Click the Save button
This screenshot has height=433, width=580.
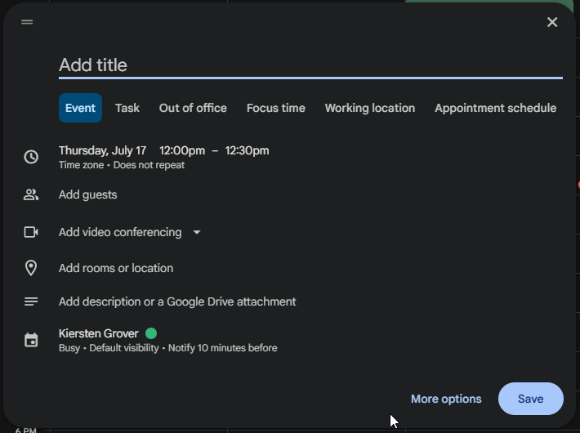pos(530,399)
